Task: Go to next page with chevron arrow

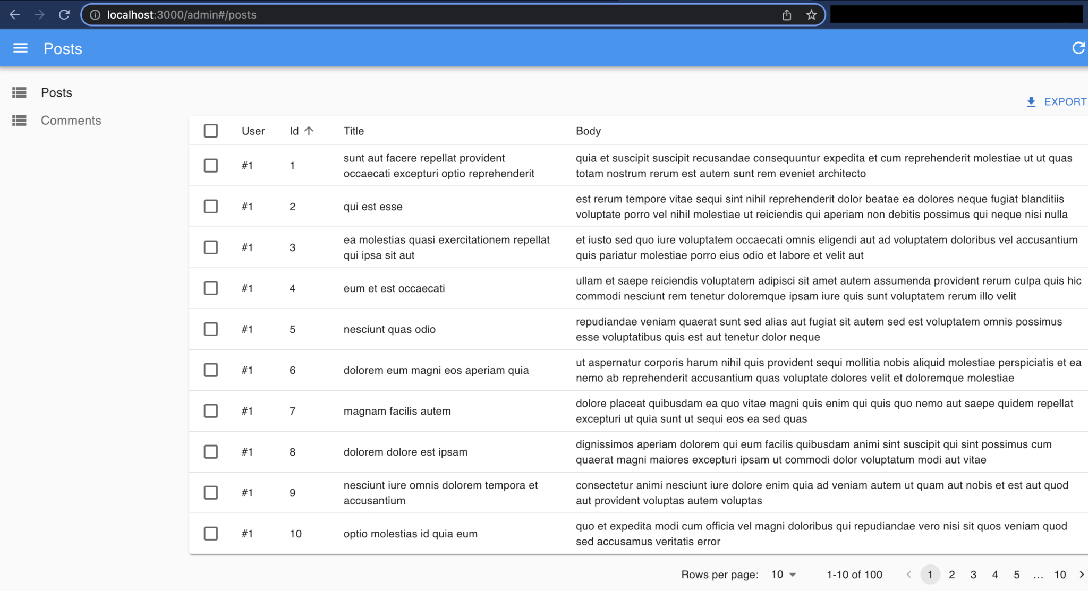Action: pos(1082,575)
